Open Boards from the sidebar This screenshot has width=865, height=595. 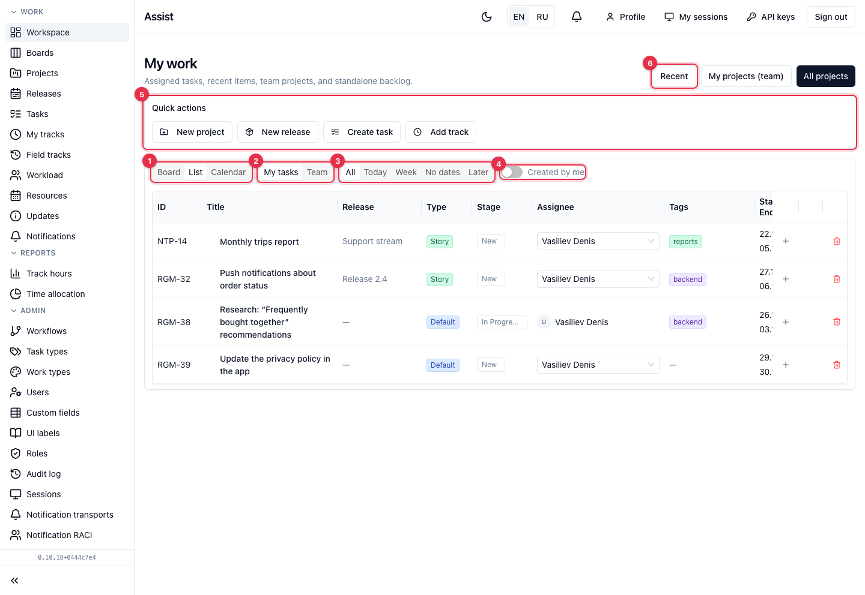pyautogui.click(x=67, y=53)
